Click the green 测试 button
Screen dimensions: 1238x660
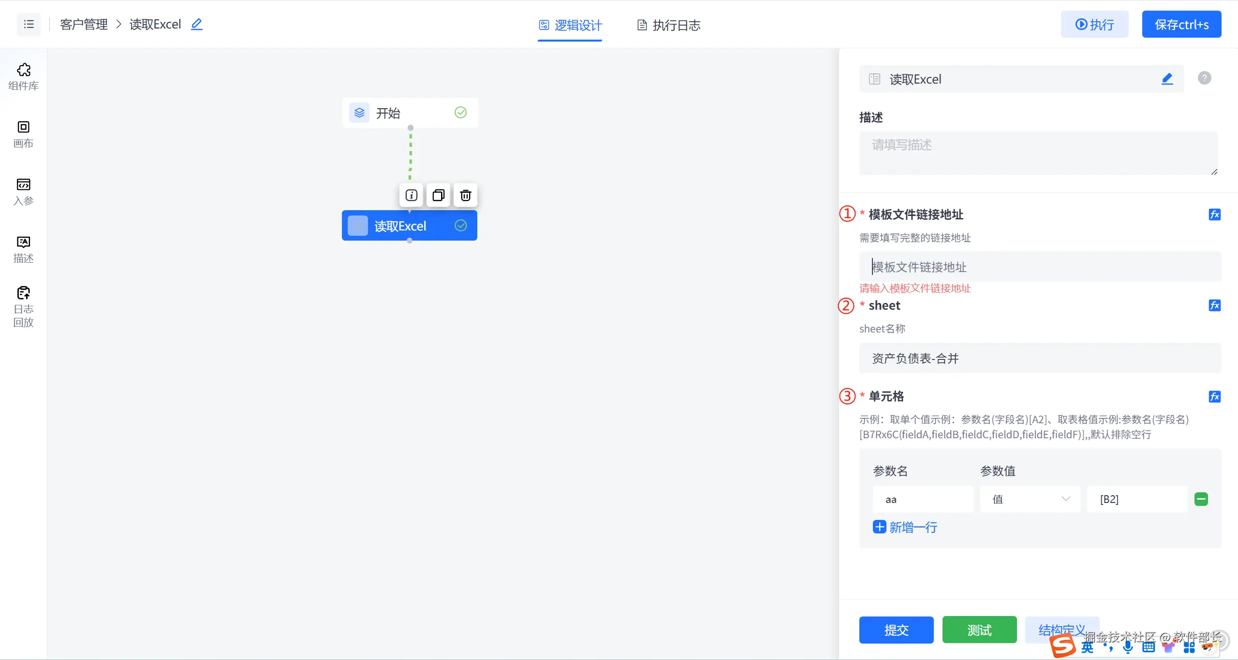(x=979, y=630)
